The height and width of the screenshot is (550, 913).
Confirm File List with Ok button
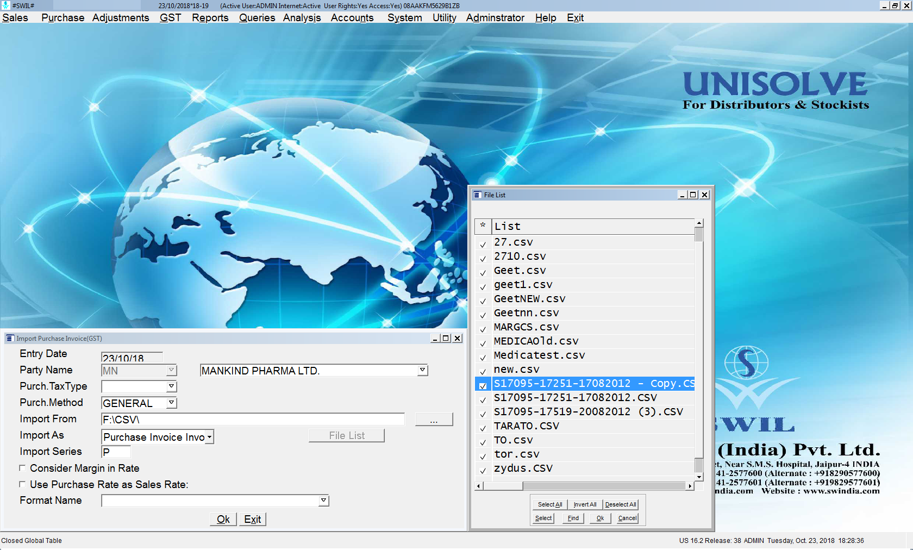600,518
